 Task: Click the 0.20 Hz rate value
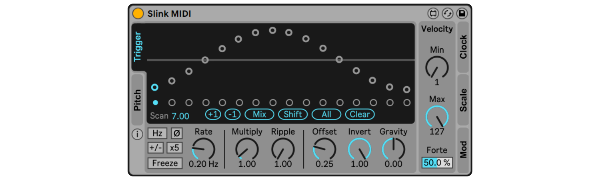point(204,164)
